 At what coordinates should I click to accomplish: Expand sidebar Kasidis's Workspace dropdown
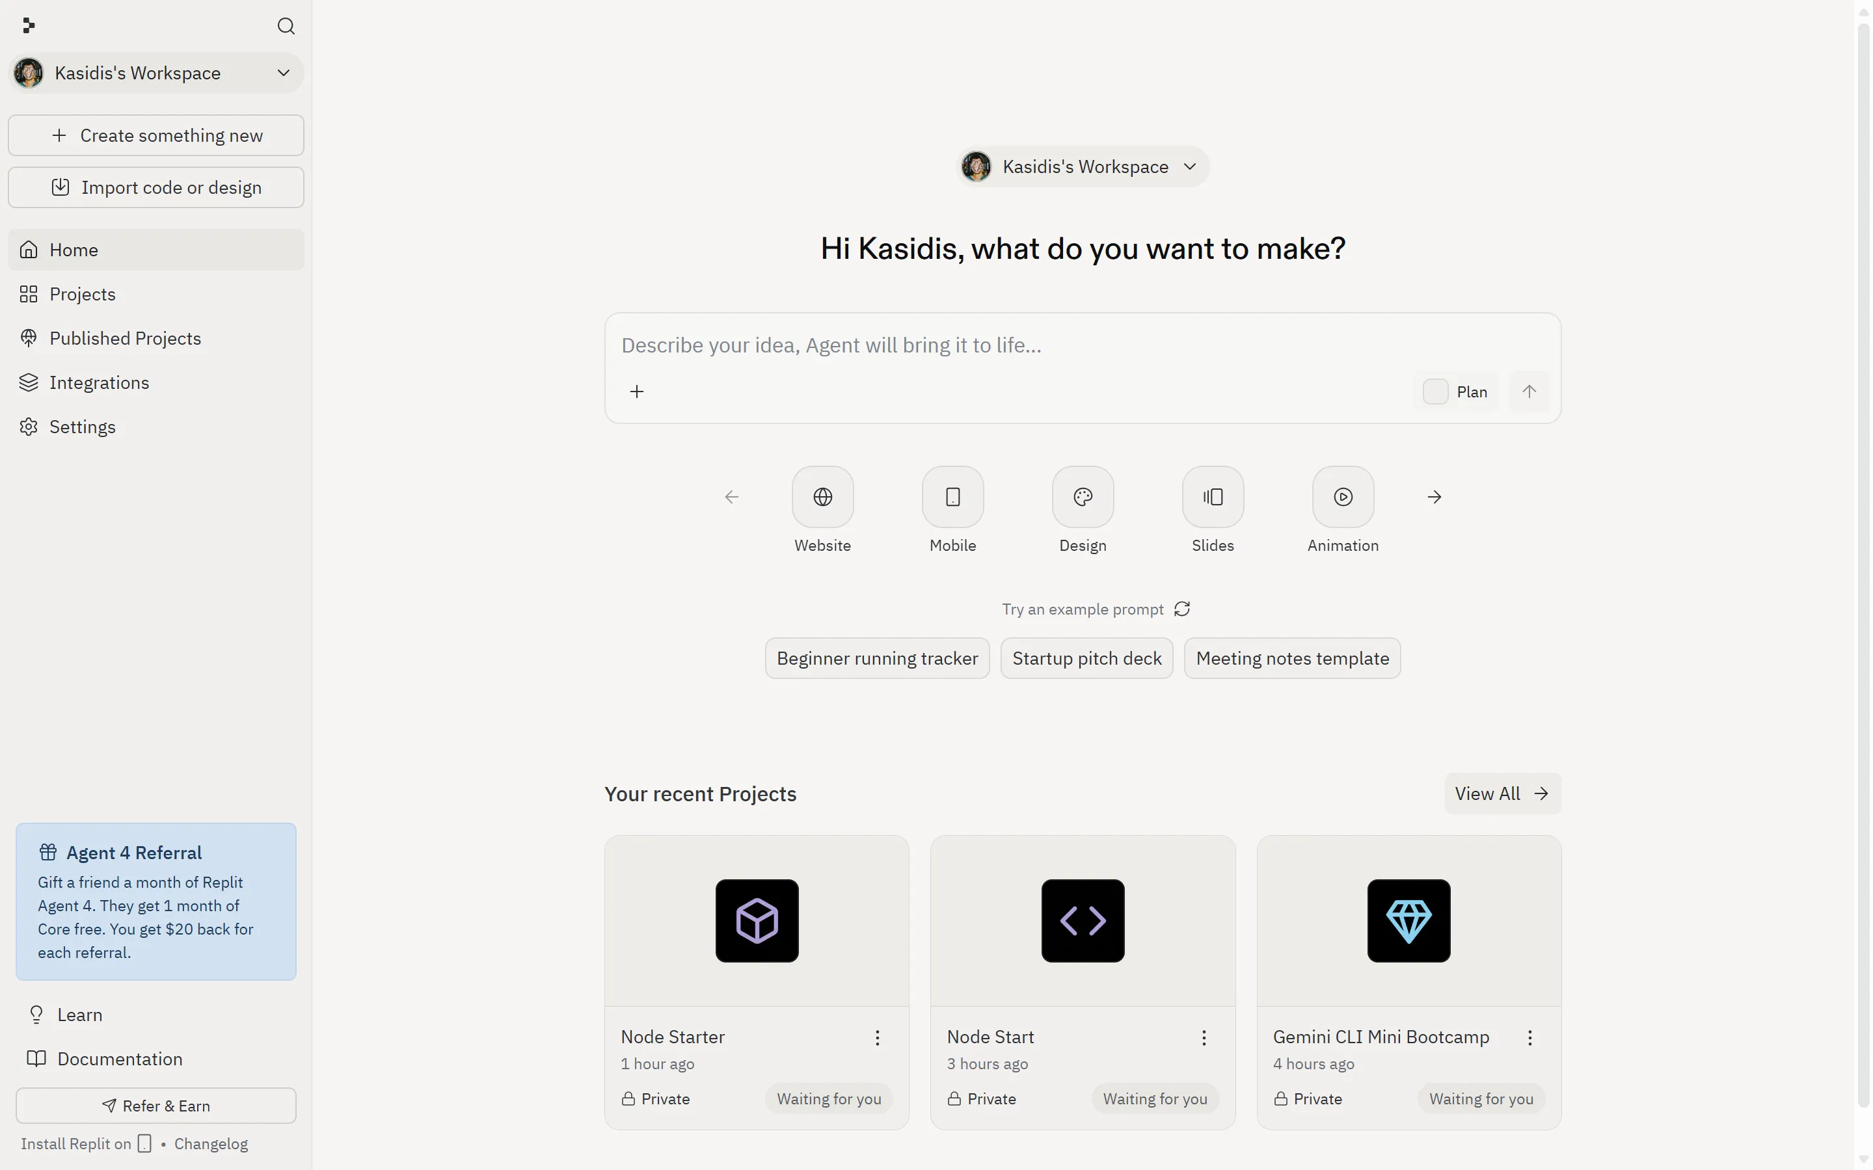tap(155, 73)
